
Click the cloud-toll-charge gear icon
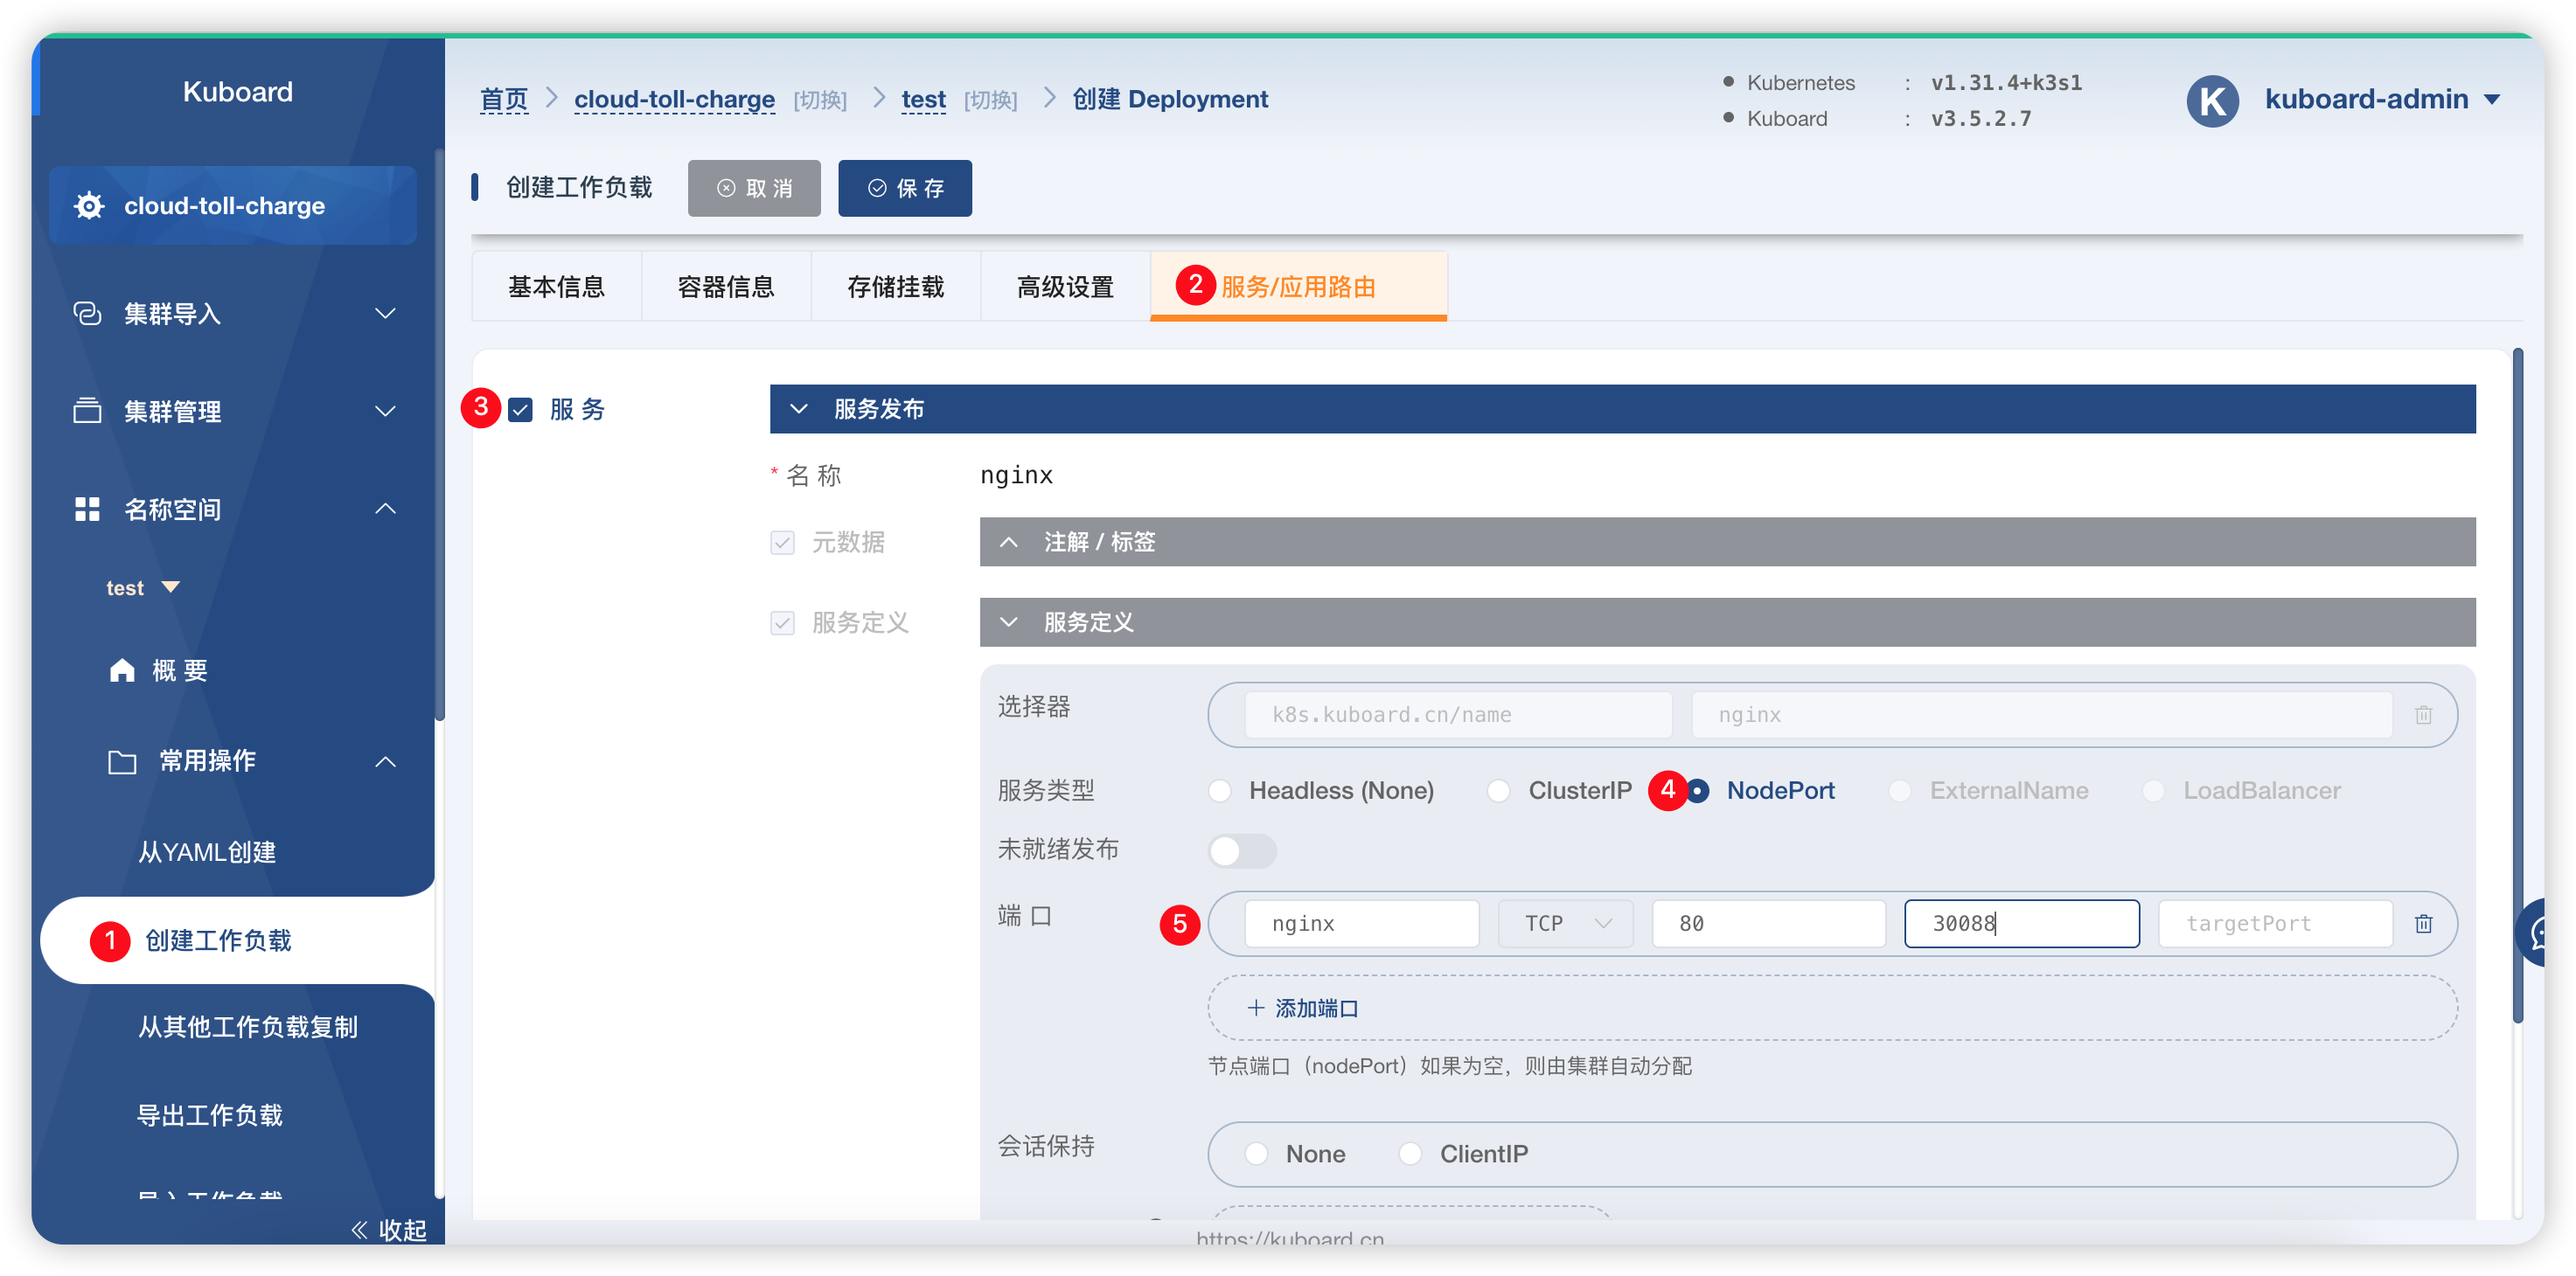[89, 206]
